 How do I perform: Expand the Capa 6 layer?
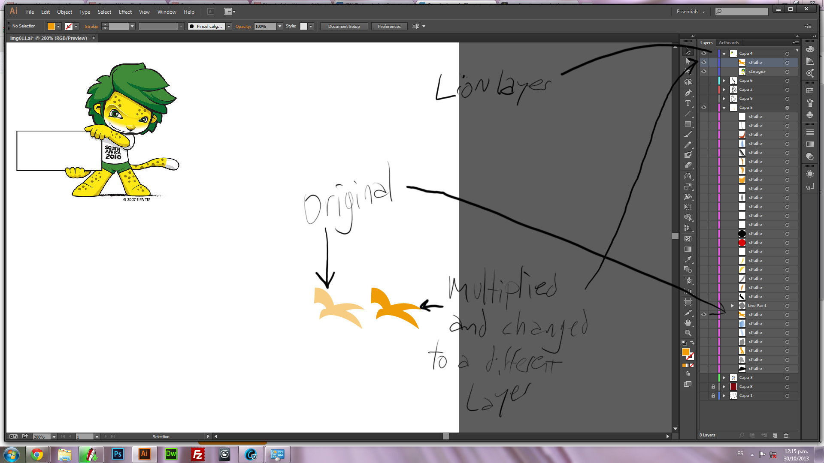(x=724, y=81)
